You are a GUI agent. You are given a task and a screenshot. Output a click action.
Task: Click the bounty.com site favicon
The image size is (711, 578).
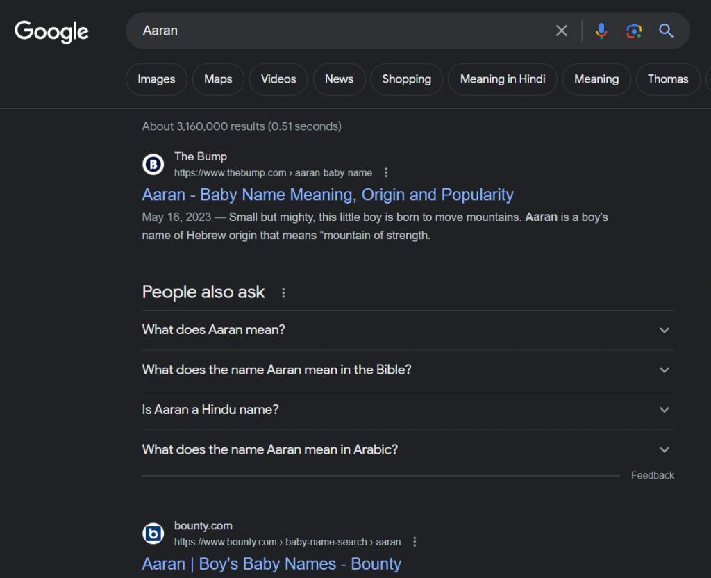[x=153, y=534]
